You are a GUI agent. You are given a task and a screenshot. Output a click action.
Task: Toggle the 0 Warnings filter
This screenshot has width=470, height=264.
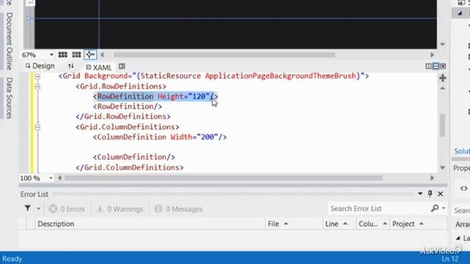click(x=120, y=209)
